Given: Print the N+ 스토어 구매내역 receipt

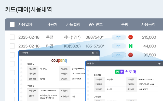Looking at the screenshot, I should tap(159, 64).
